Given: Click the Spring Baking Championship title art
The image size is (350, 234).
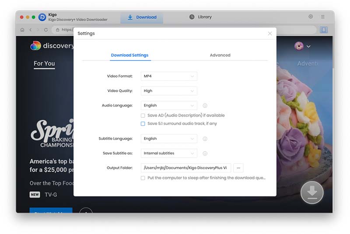Looking at the screenshot, I should point(52,134).
